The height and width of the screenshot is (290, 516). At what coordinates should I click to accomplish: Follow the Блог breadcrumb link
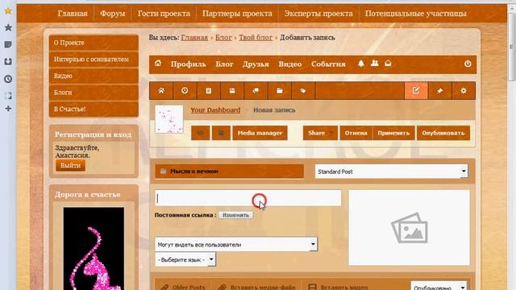(223, 38)
